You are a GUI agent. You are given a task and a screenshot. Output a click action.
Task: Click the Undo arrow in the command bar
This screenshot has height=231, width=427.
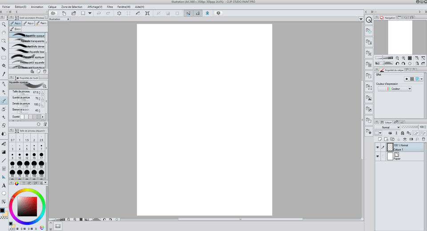click(99, 13)
